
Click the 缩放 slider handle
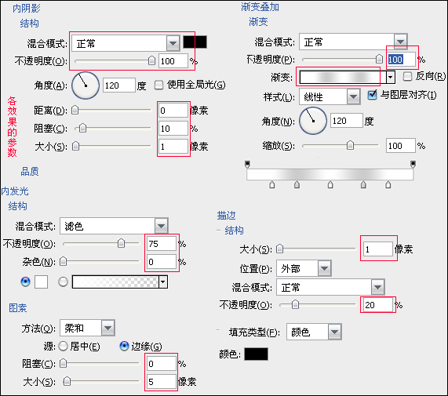(x=350, y=145)
